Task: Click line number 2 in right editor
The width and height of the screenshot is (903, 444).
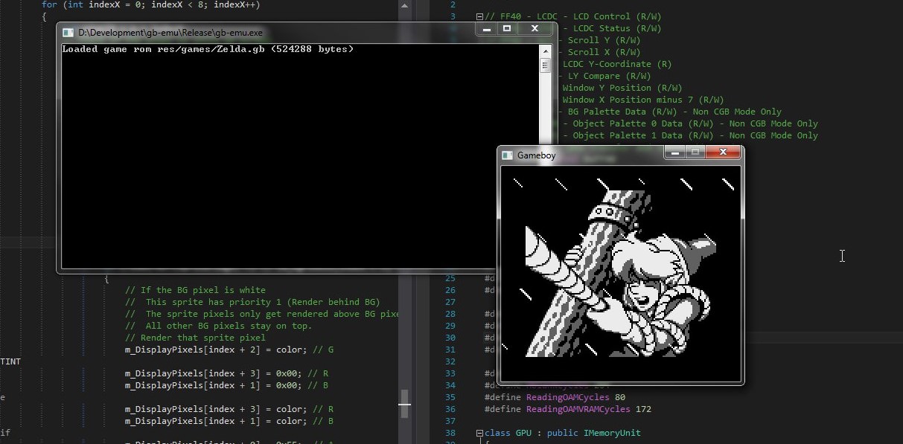Action: point(453,4)
